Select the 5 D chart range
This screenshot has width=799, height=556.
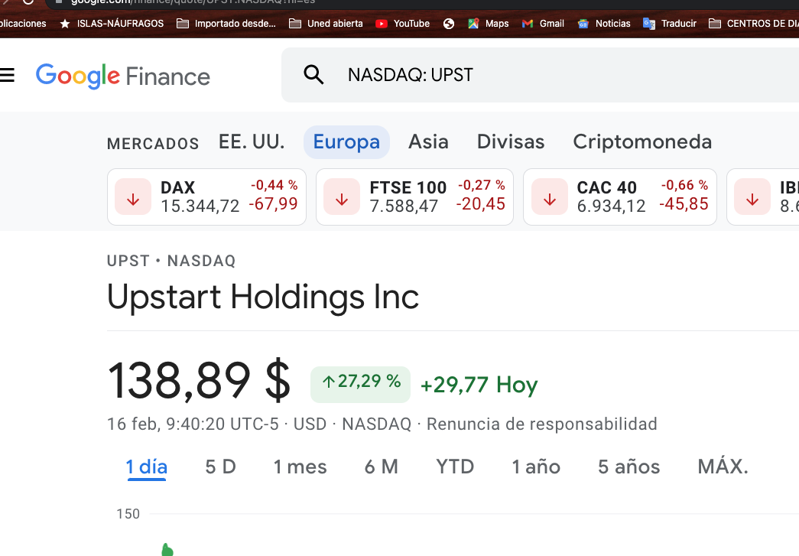pyautogui.click(x=221, y=467)
